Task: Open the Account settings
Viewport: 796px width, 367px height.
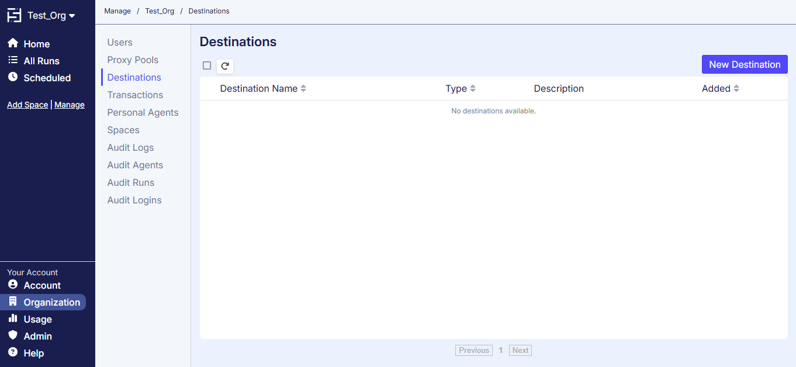Action: 42,285
